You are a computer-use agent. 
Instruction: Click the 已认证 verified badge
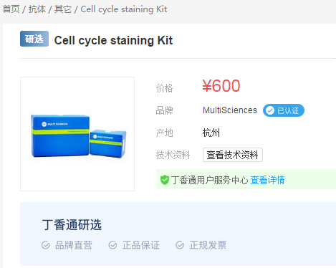284,110
